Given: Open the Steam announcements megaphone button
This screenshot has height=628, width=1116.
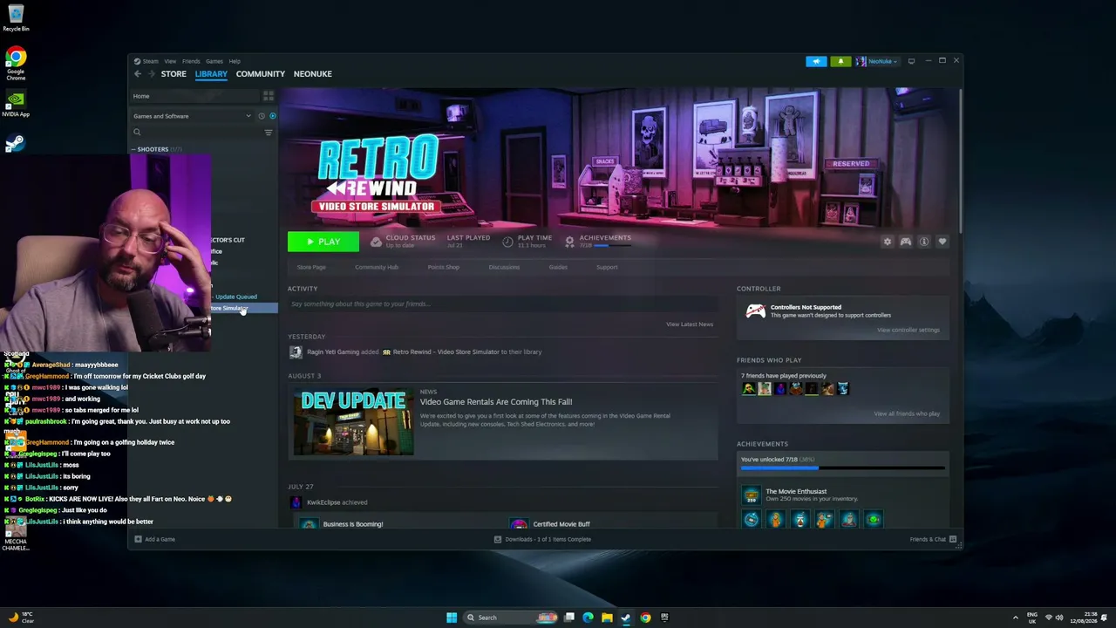Looking at the screenshot, I should [x=816, y=61].
